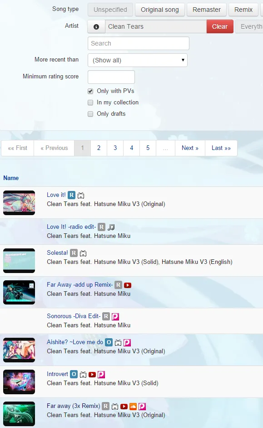Select the Unspecified song type
The image size is (263, 428).
click(110, 10)
